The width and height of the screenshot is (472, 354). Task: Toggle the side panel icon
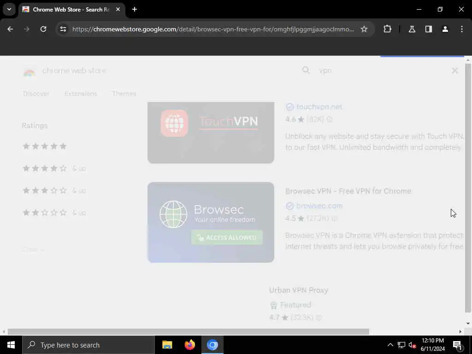click(429, 29)
